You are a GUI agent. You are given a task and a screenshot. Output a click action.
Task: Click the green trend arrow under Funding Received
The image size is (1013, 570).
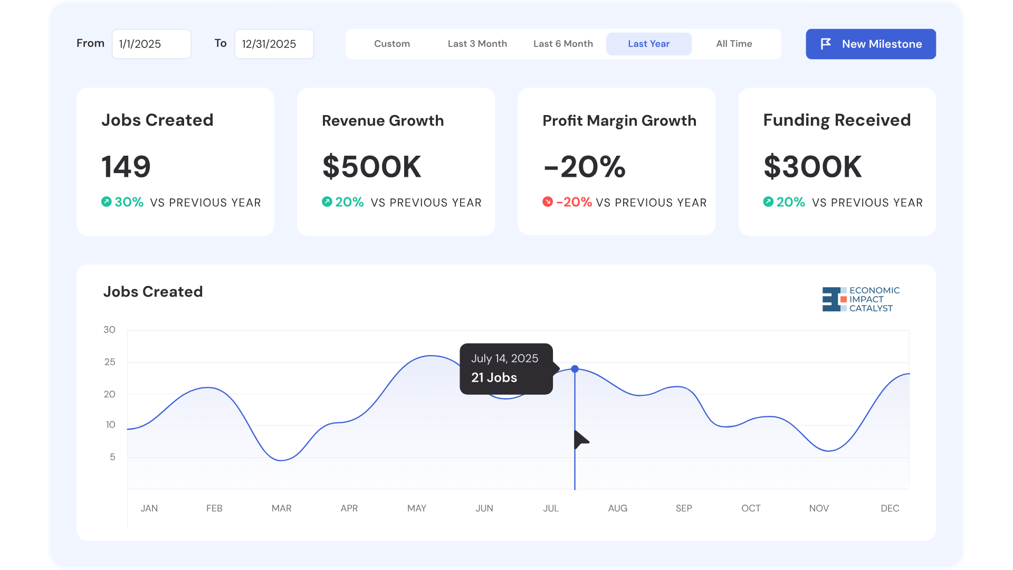click(x=768, y=202)
